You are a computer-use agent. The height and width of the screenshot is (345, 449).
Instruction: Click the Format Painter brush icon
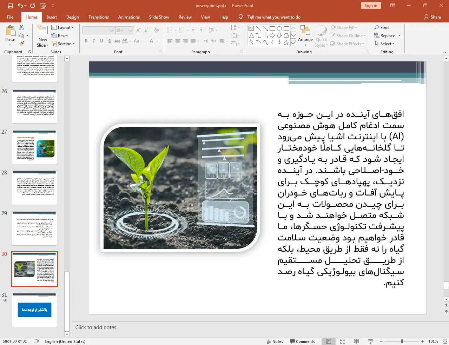22,44
